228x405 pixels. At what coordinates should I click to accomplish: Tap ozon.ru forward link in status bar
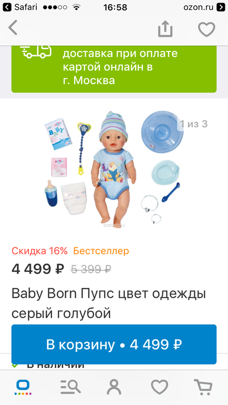click(x=204, y=7)
